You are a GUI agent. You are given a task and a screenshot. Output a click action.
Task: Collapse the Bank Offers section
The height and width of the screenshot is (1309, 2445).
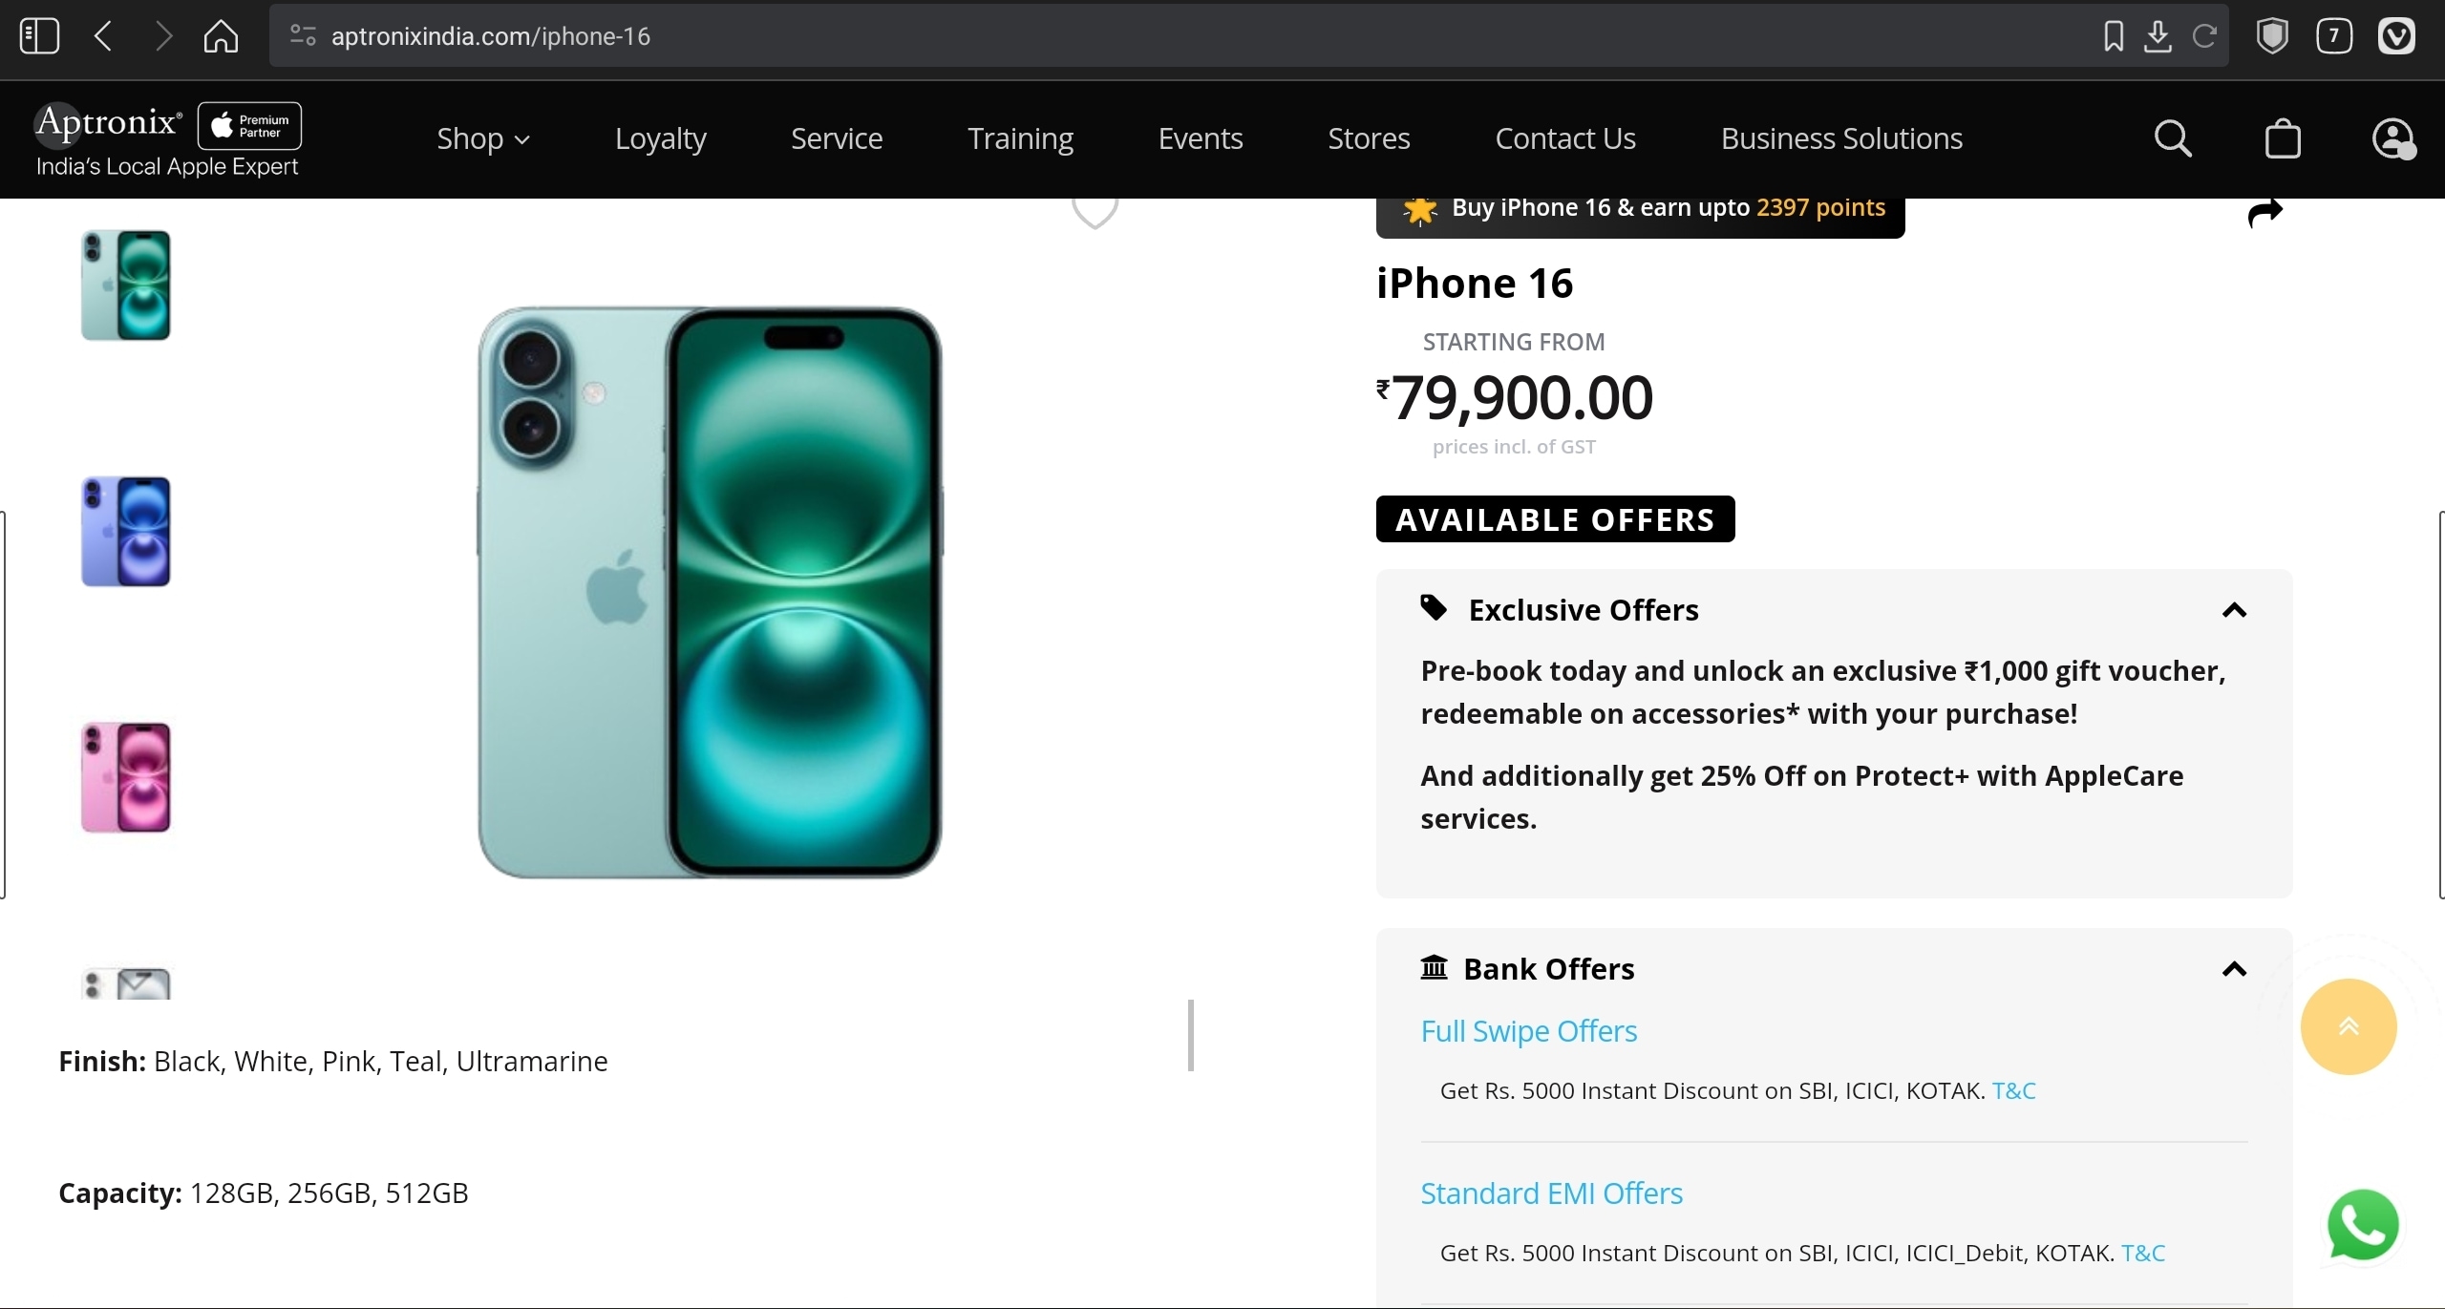[2235, 969]
